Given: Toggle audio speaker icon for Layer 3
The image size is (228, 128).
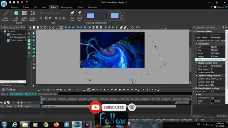Looking at the screenshot, I should tap(18, 106).
